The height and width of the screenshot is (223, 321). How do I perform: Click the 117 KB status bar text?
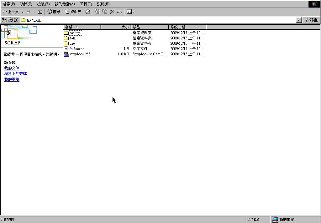tap(253, 220)
